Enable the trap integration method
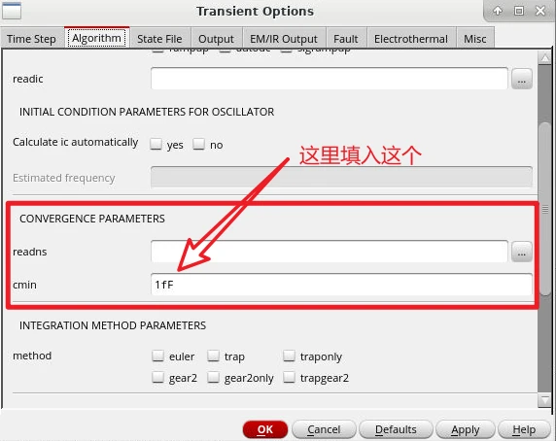Image resolution: width=556 pixels, height=441 pixels. [213, 356]
